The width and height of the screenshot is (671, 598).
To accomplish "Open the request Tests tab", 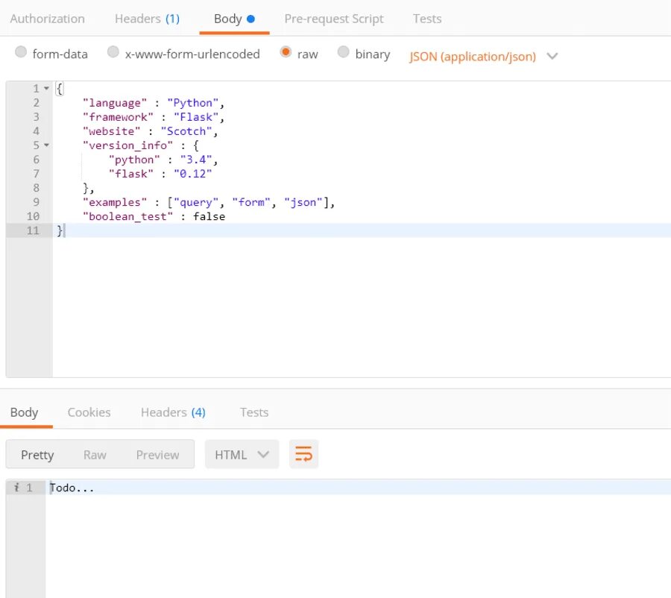I will (427, 19).
